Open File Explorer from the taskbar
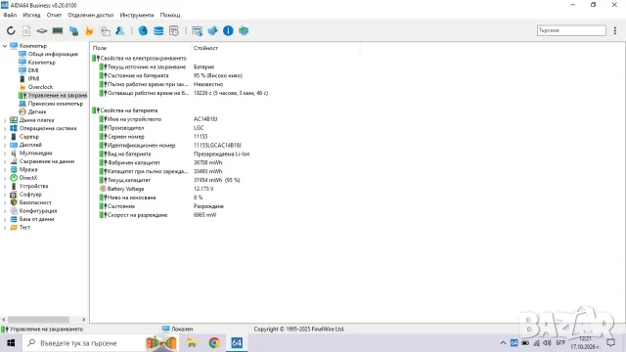Screen dimensions: 626x352 pyautogui.click(x=192, y=343)
